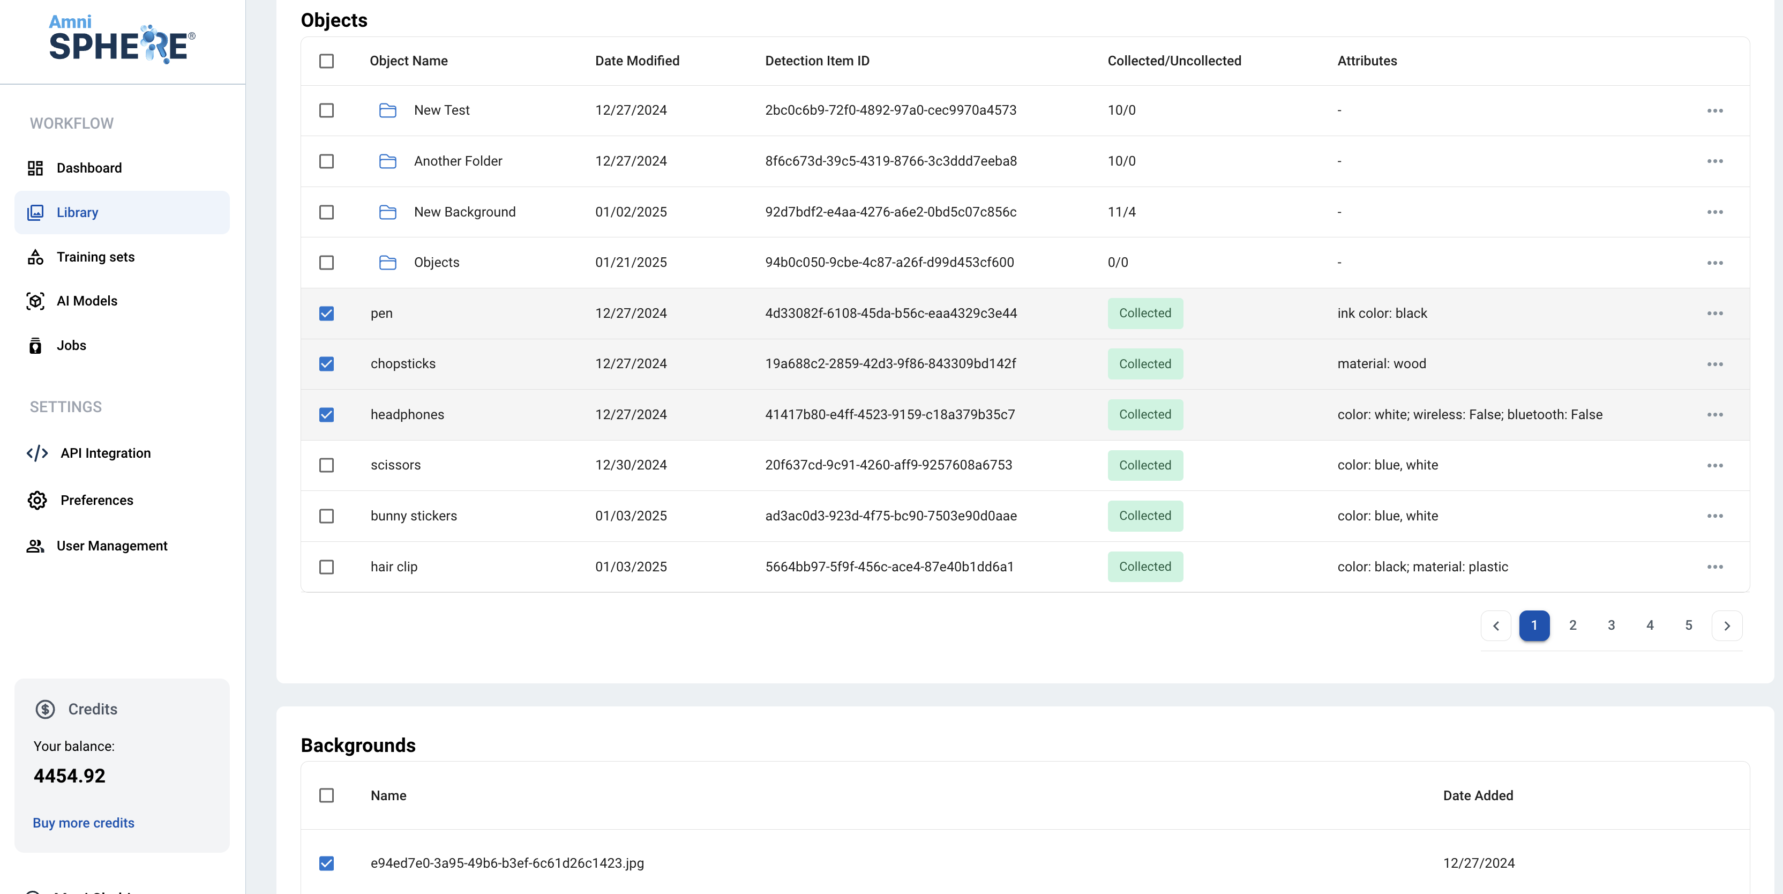Open more options for New Test folder

1714,111
